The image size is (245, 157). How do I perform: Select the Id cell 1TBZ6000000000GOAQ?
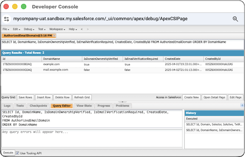[x=21, y=70]
